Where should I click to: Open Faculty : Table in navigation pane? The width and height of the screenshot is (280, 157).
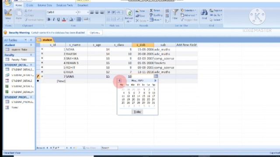[x=19, y=60]
